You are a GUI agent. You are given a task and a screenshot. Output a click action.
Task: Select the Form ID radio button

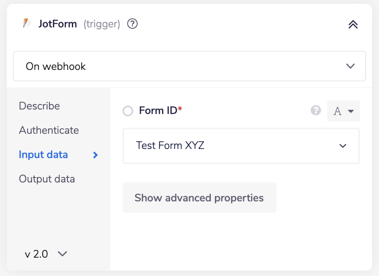(x=128, y=111)
